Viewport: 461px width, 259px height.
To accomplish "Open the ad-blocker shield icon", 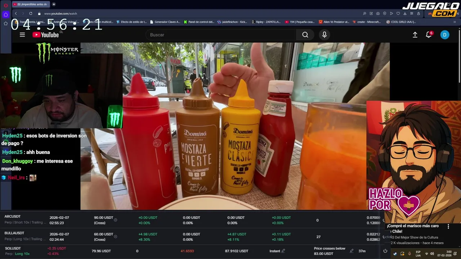I will click(385, 13).
